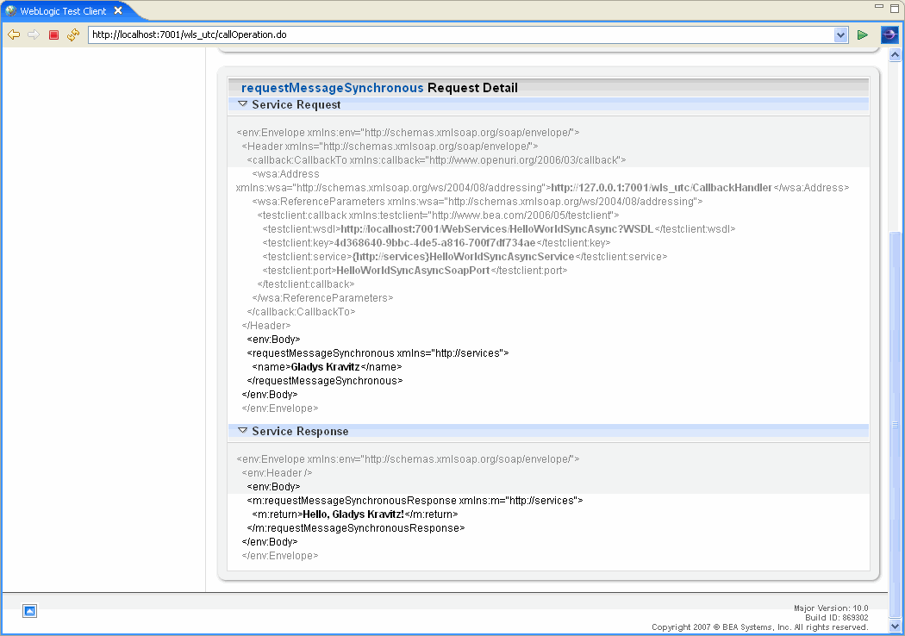Click the return value Hello, Gladys Kravitz!
The image size is (905, 636).
click(353, 514)
